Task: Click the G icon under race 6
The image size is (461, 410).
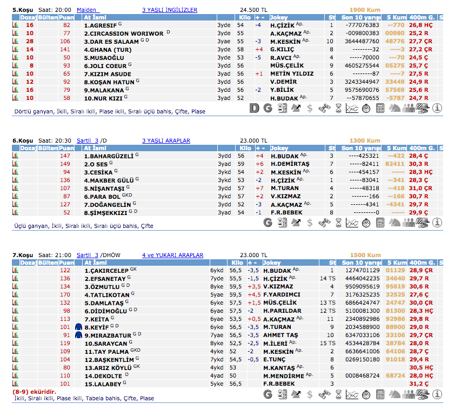Action: click(268, 223)
